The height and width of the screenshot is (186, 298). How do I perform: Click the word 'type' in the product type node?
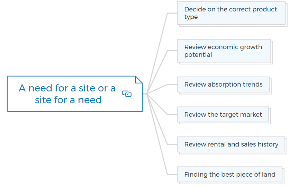click(191, 18)
